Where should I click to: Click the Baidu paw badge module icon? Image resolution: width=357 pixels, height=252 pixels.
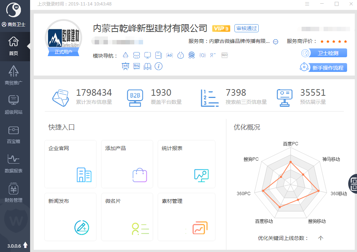coord(192,55)
